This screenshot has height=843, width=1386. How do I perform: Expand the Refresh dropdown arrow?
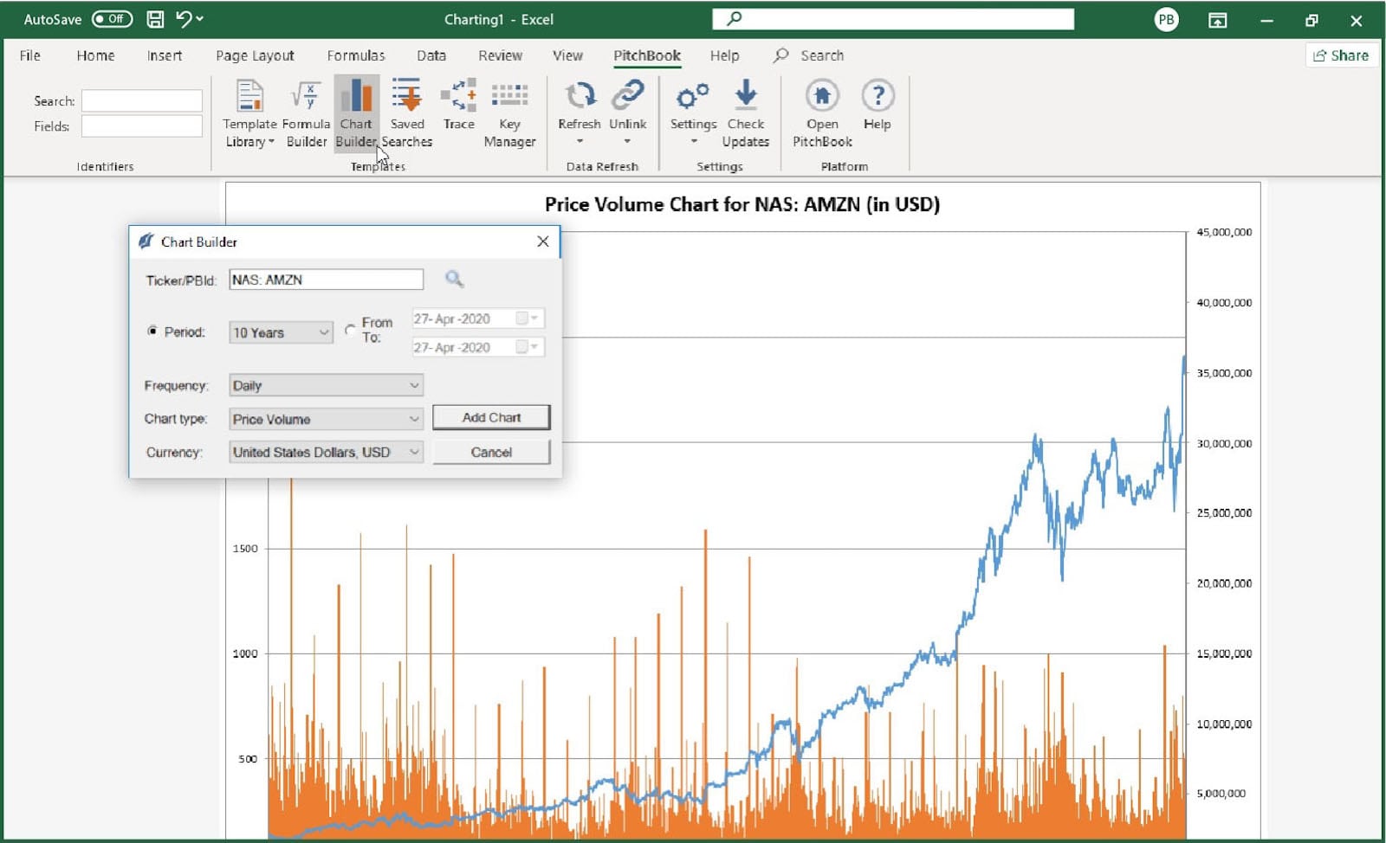pos(580,141)
